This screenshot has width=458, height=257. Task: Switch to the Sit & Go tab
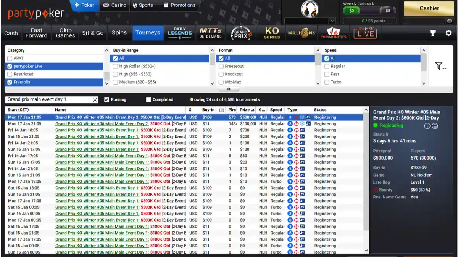coord(93,33)
